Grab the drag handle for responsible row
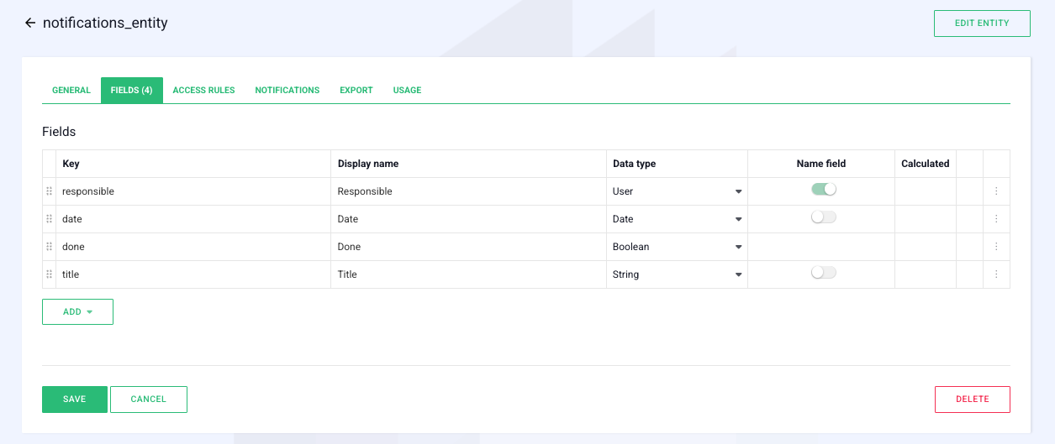Viewport: 1055px width, 444px height. pos(50,191)
